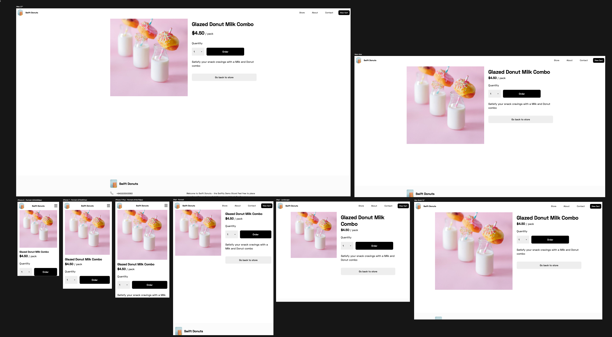612x337 pixels.
Task: Open the Quantity dropdown on the iMac view
Action: [198, 52]
